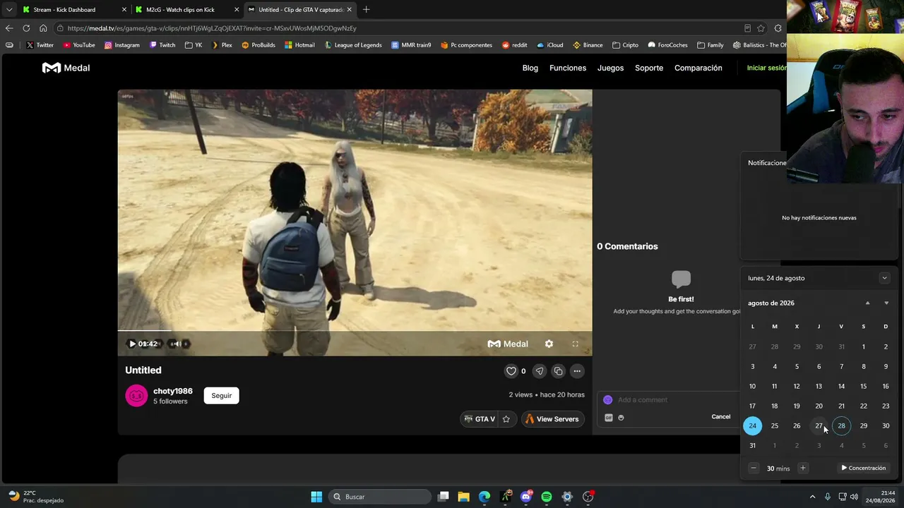Click the Iniciar sesión link

tap(766, 68)
